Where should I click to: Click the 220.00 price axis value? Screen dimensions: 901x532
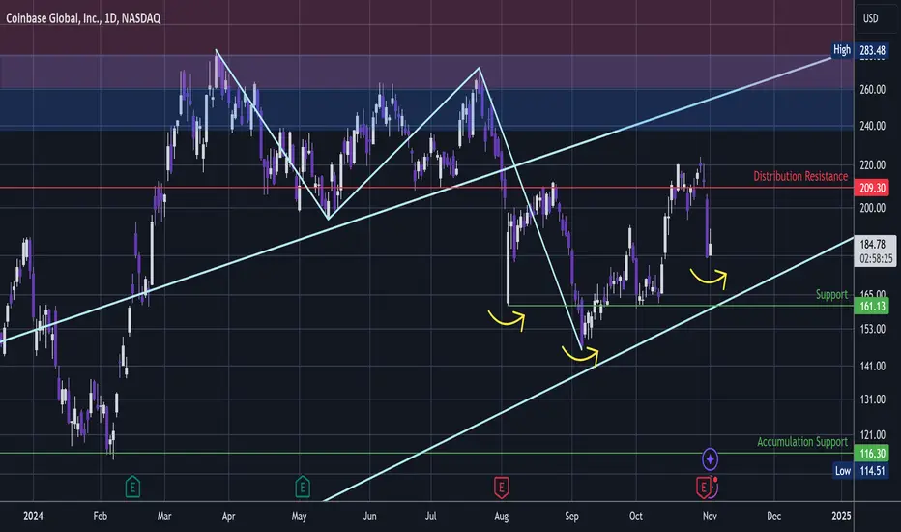[872, 165]
